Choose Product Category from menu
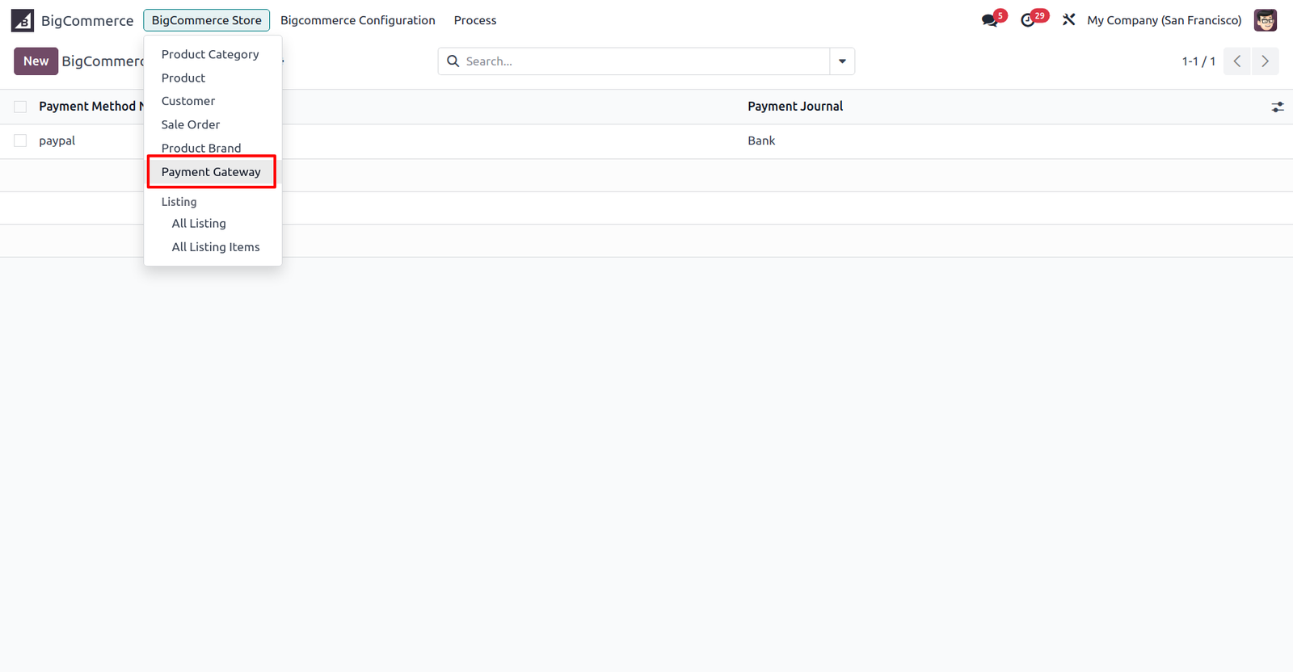 [210, 54]
